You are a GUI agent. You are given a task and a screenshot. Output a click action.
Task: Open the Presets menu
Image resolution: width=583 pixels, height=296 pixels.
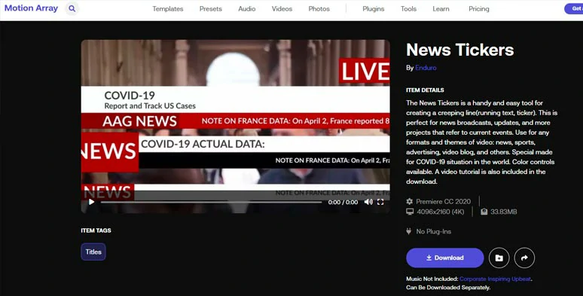click(x=210, y=9)
